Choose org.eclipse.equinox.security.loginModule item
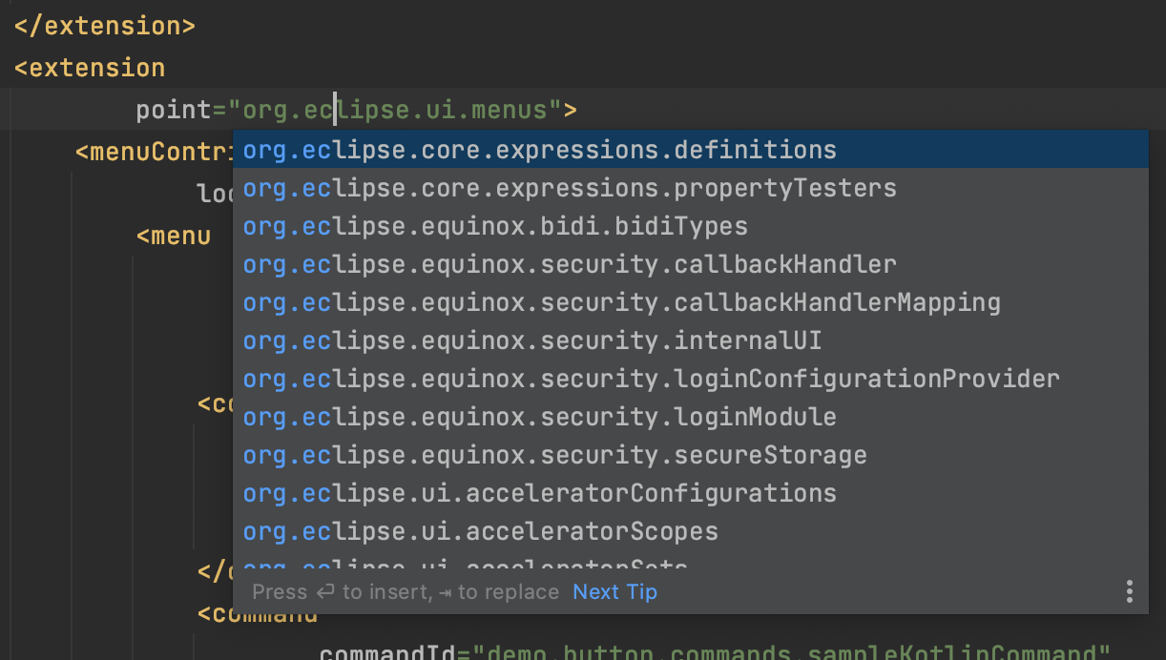 [539, 417]
